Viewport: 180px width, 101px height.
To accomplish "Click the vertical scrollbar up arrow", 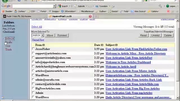I will coord(177,20).
